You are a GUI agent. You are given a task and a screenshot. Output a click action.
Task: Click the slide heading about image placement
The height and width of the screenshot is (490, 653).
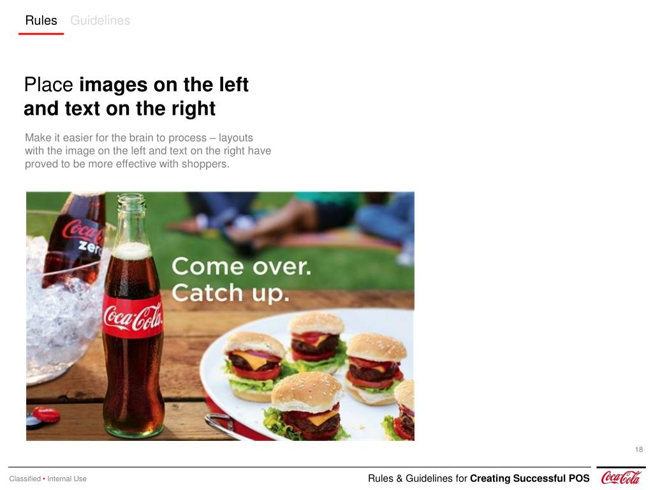point(136,96)
